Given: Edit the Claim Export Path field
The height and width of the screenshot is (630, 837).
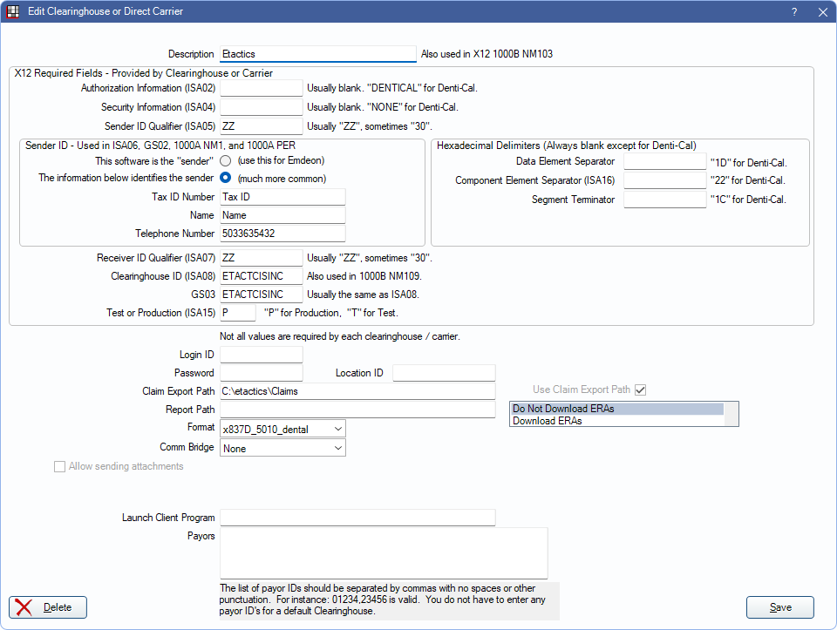Looking at the screenshot, I should 357,391.
